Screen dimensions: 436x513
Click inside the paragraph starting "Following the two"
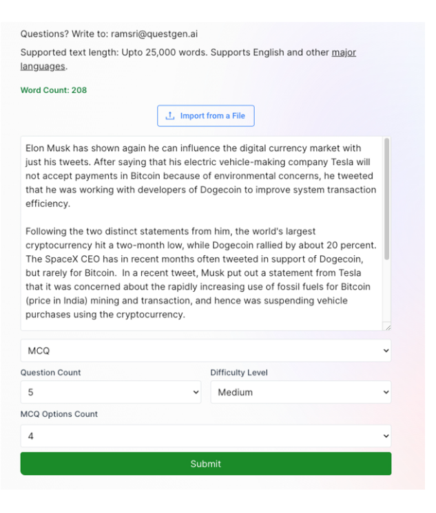pos(200,259)
